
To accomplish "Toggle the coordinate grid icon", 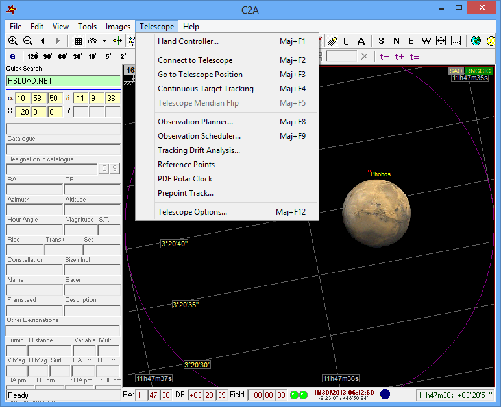I will click(78, 41).
